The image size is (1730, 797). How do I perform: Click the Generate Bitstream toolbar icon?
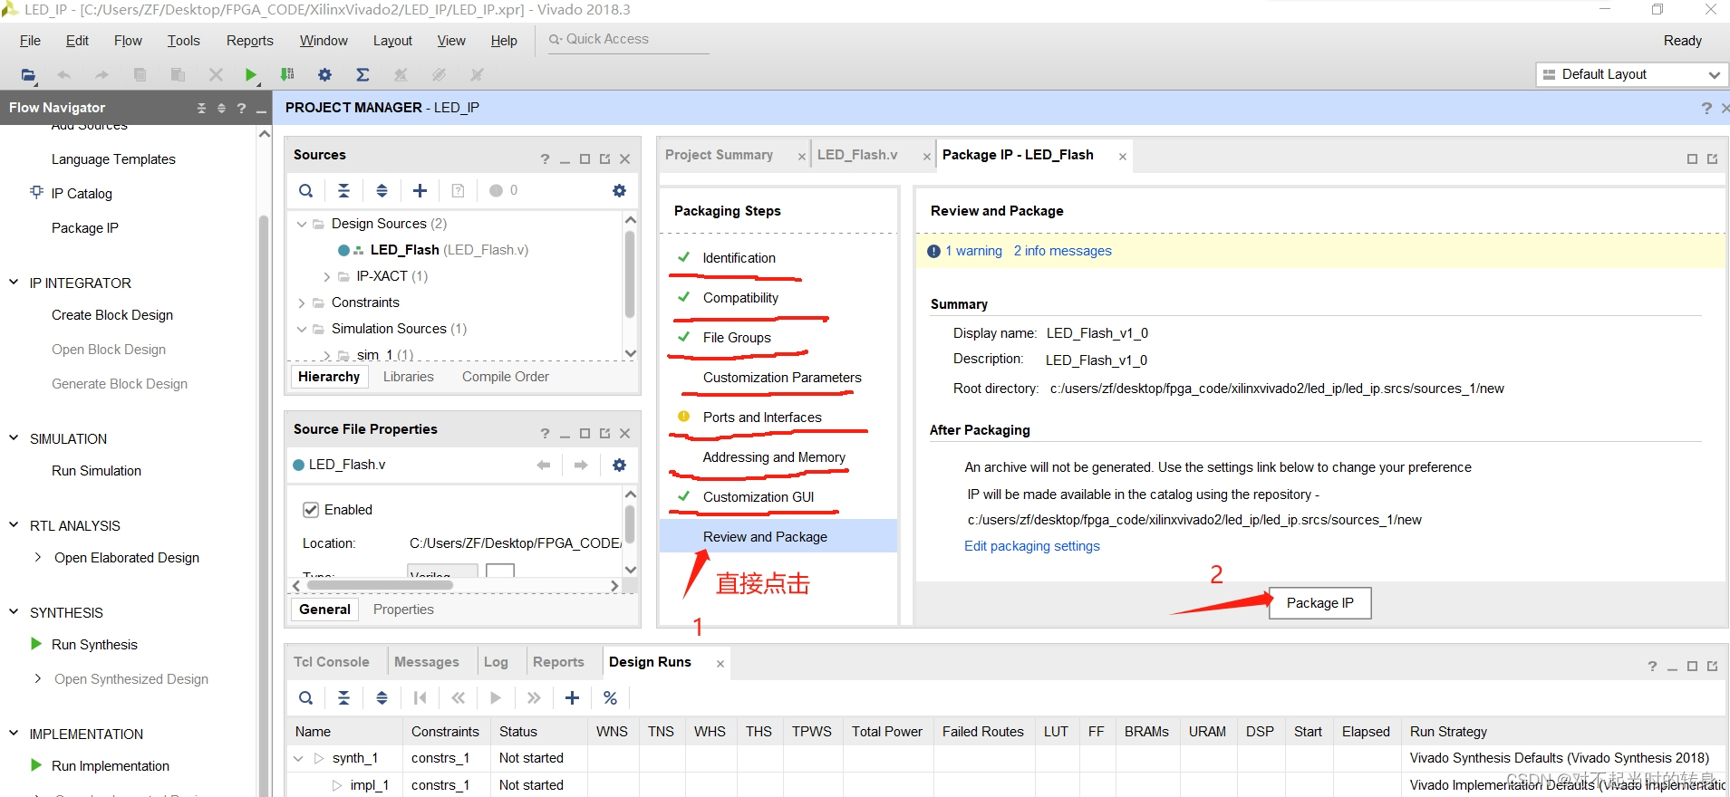point(287,74)
